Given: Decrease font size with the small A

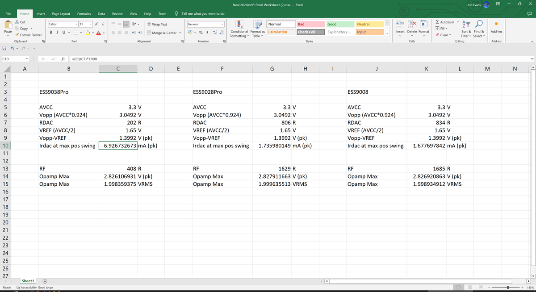Looking at the screenshot, I should pos(104,24).
